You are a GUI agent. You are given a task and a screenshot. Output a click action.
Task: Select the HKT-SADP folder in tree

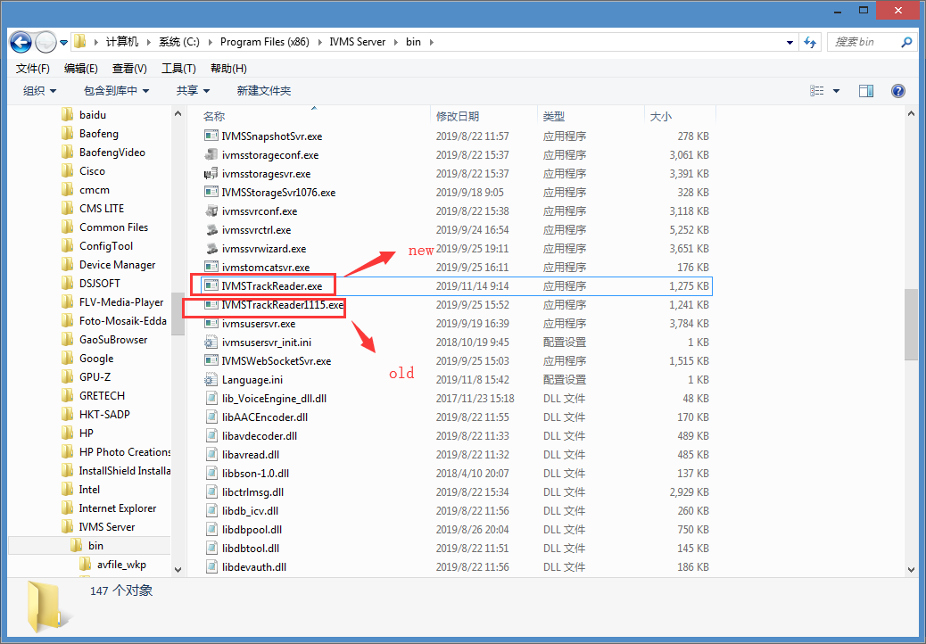click(104, 415)
